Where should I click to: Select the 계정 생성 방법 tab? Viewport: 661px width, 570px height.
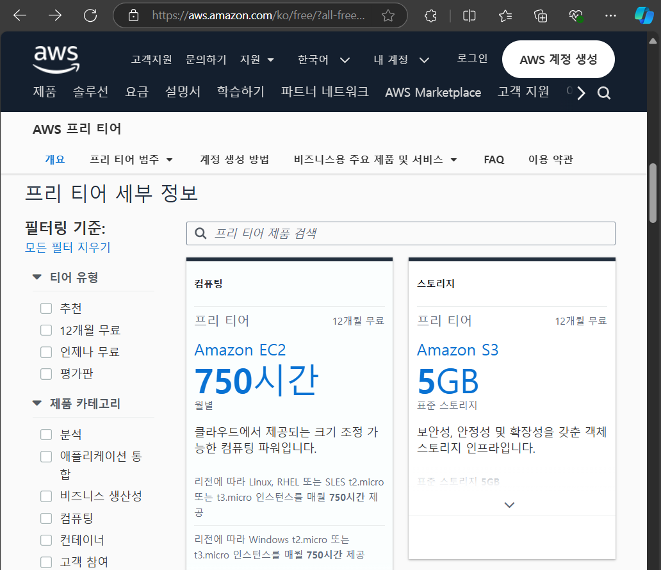click(234, 159)
